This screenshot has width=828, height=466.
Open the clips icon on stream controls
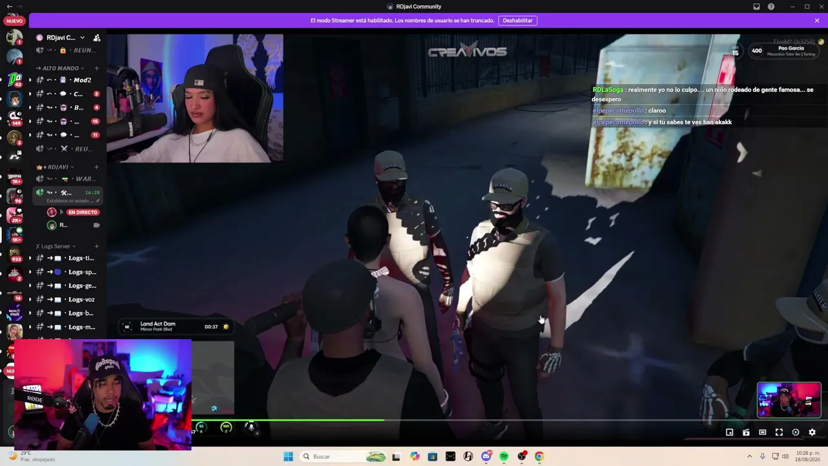[746, 432]
